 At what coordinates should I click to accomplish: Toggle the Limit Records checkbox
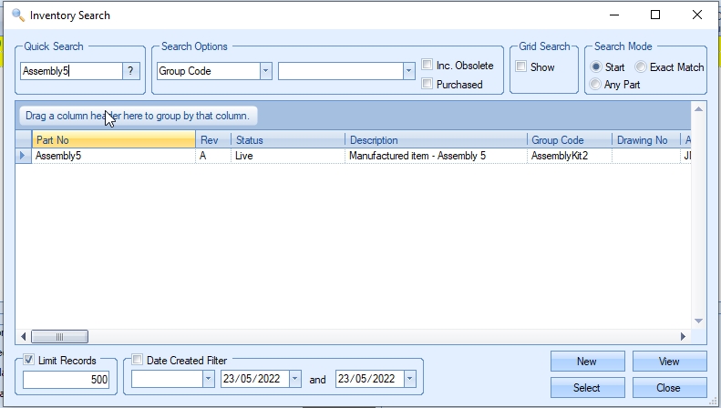30,361
